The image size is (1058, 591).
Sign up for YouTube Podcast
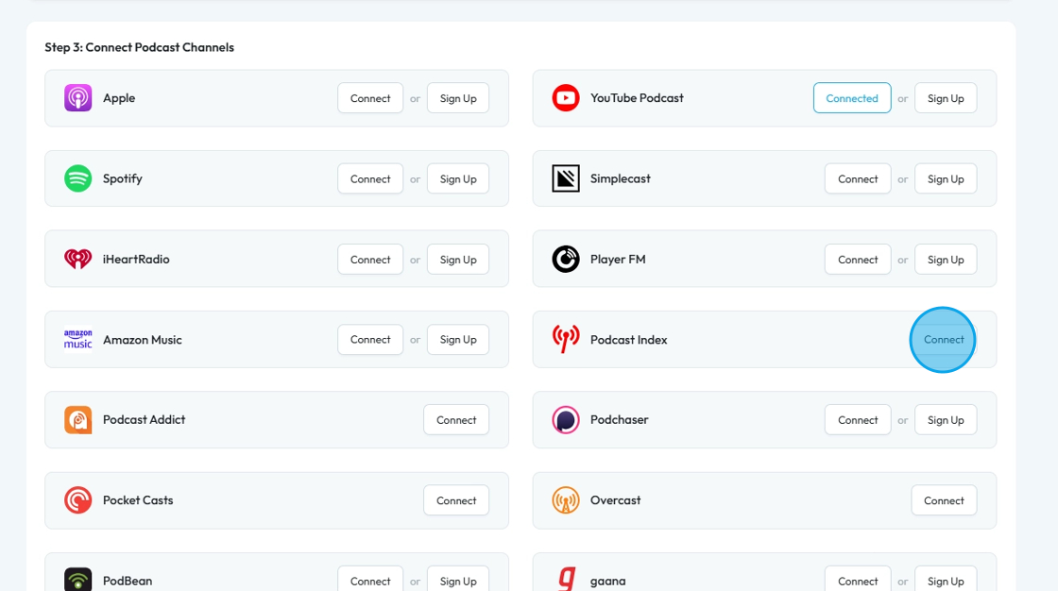(946, 98)
